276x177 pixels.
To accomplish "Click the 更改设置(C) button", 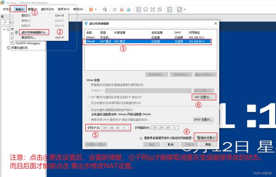I will (x=206, y=138).
